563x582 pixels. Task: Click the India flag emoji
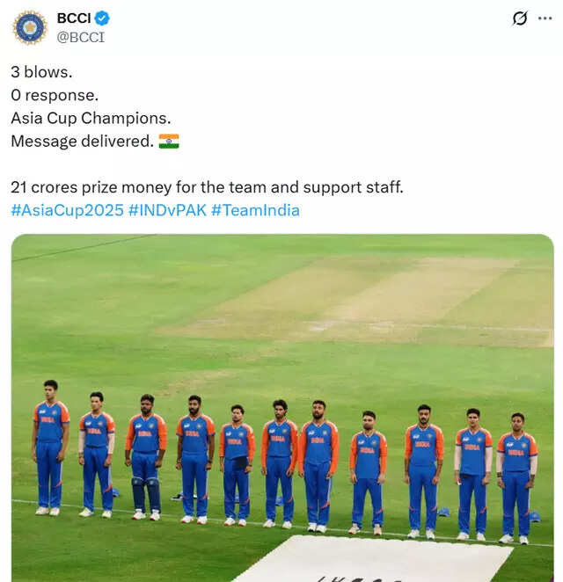click(168, 141)
